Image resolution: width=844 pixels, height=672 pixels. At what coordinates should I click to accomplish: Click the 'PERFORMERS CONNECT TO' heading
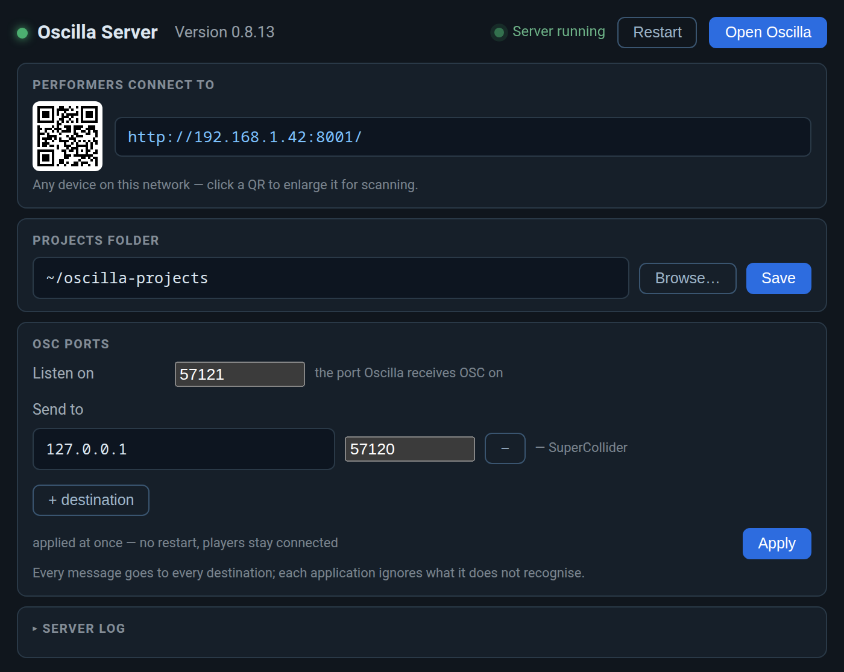click(124, 85)
